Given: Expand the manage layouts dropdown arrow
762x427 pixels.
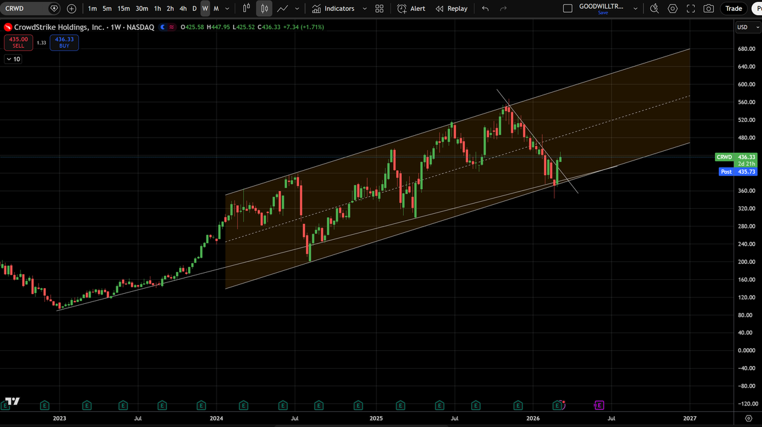Looking at the screenshot, I should coord(636,8).
